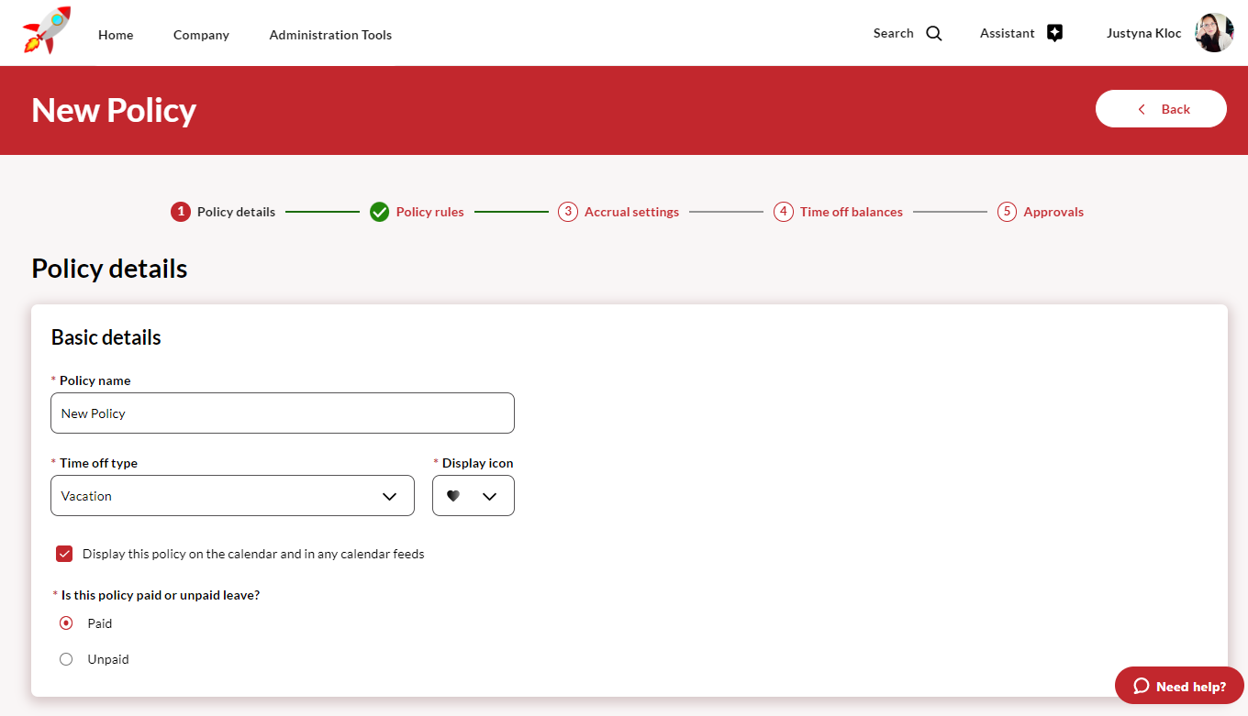Click Justyna Kloc's profile avatar
Image resolution: width=1248 pixels, height=716 pixels.
[x=1213, y=33]
